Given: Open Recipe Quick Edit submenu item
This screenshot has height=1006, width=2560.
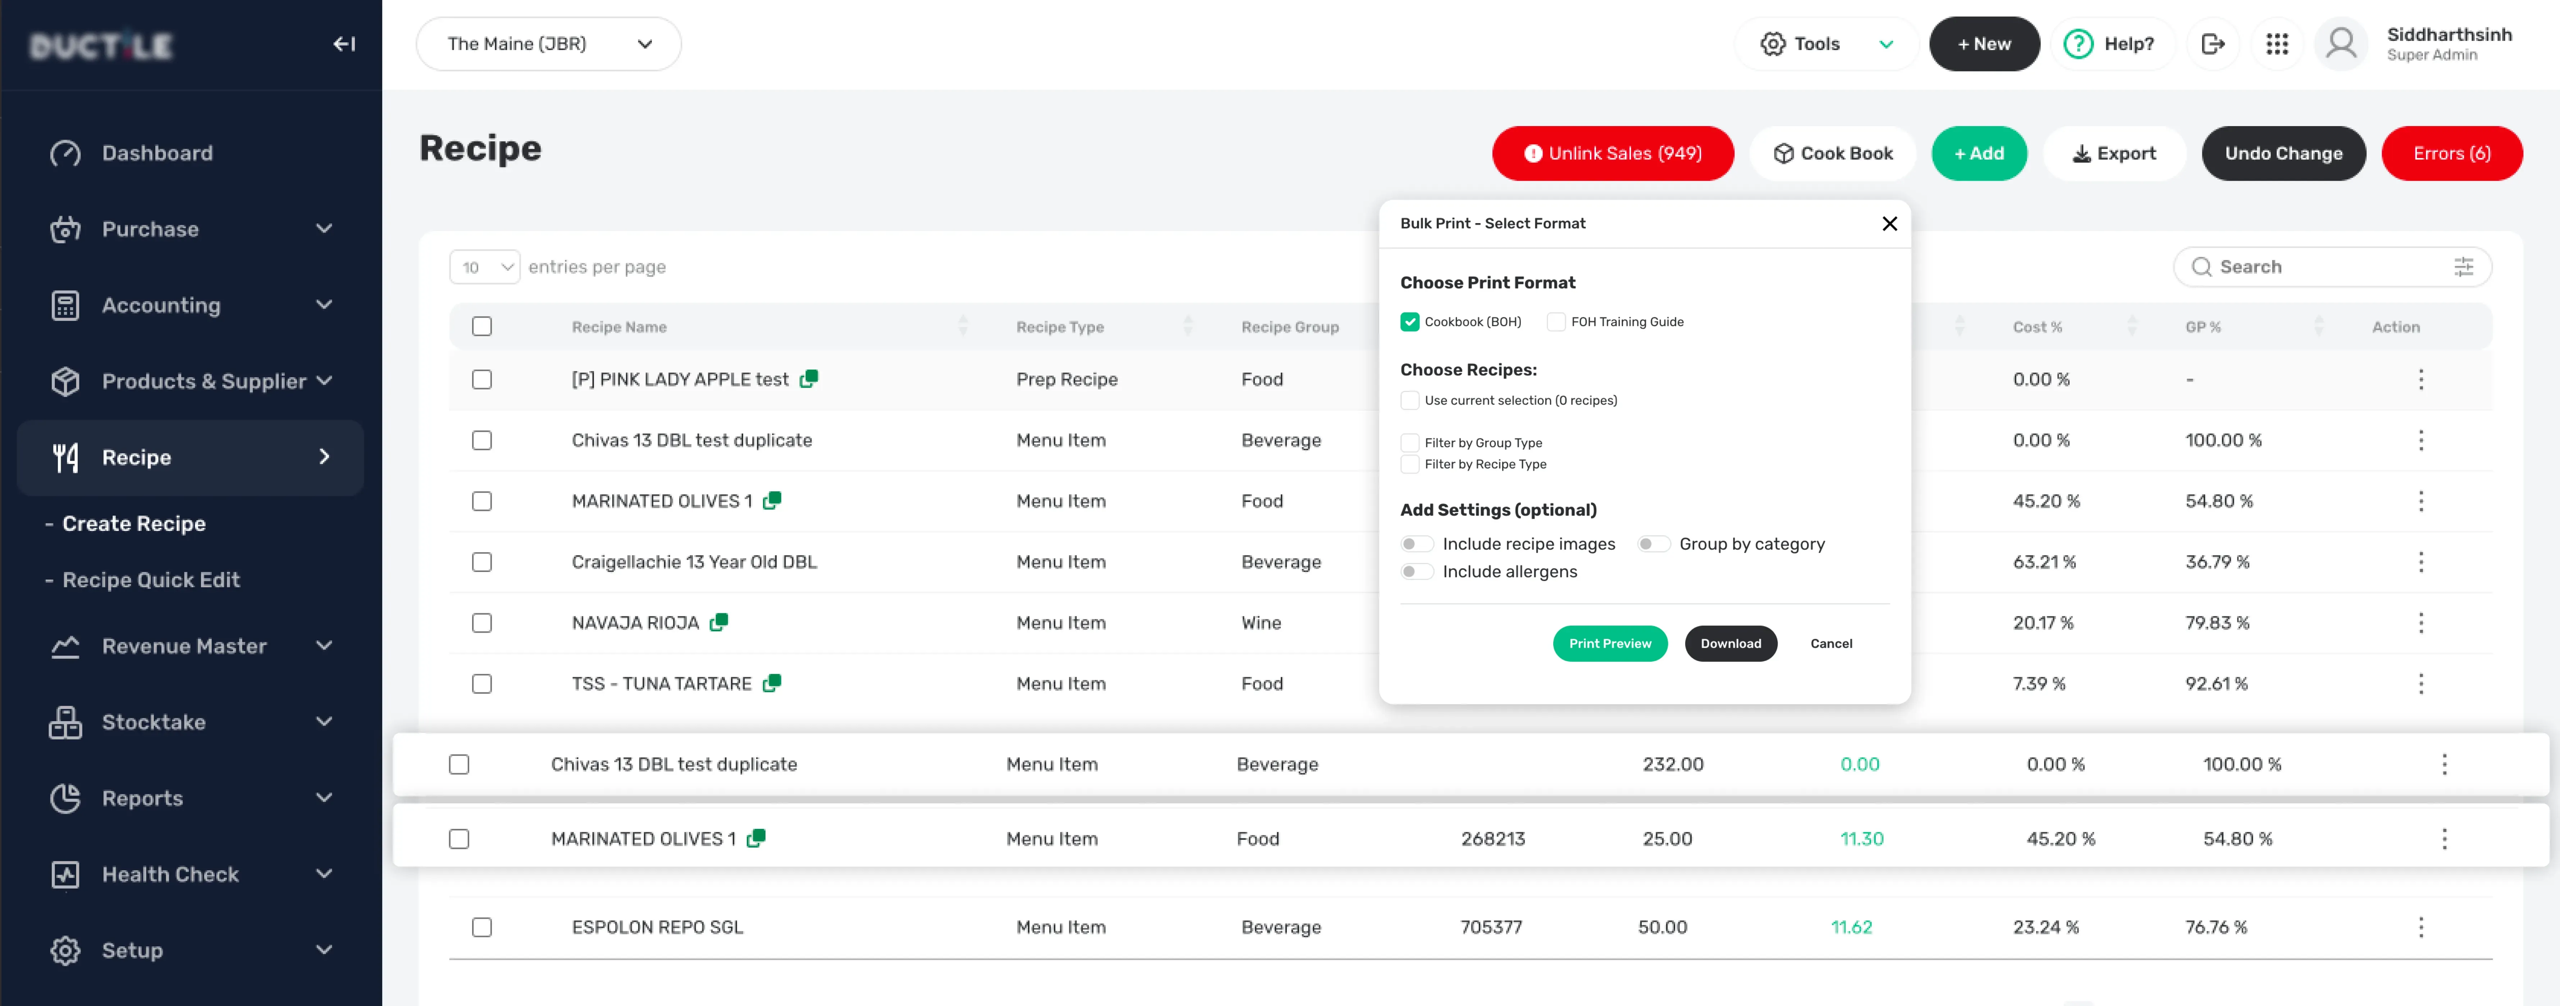Looking at the screenshot, I should [151, 580].
